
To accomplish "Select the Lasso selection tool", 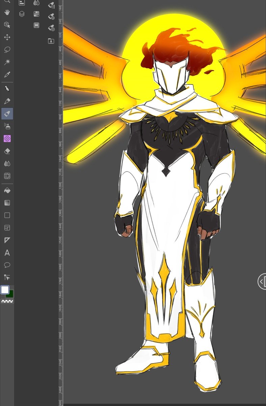I will tap(7, 50).
